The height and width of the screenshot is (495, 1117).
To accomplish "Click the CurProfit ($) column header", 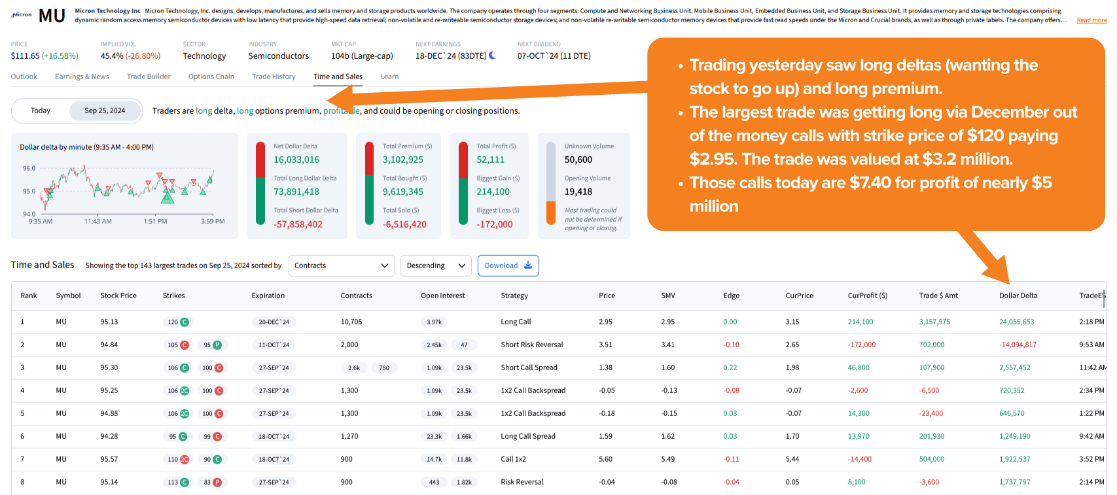I will pos(868,296).
